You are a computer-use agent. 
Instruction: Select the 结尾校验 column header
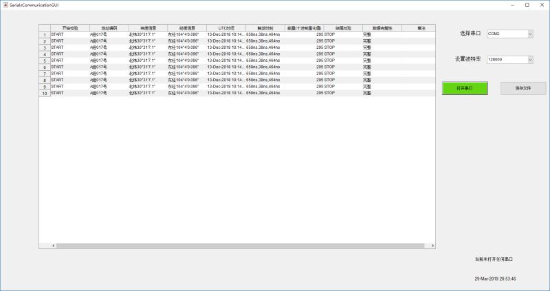(x=343, y=28)
